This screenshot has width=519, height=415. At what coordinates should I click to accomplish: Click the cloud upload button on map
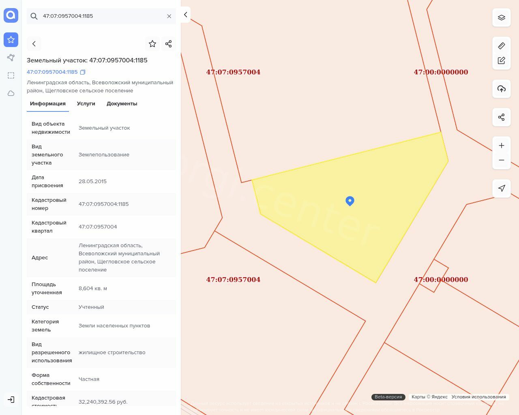[x=502, y=89]
